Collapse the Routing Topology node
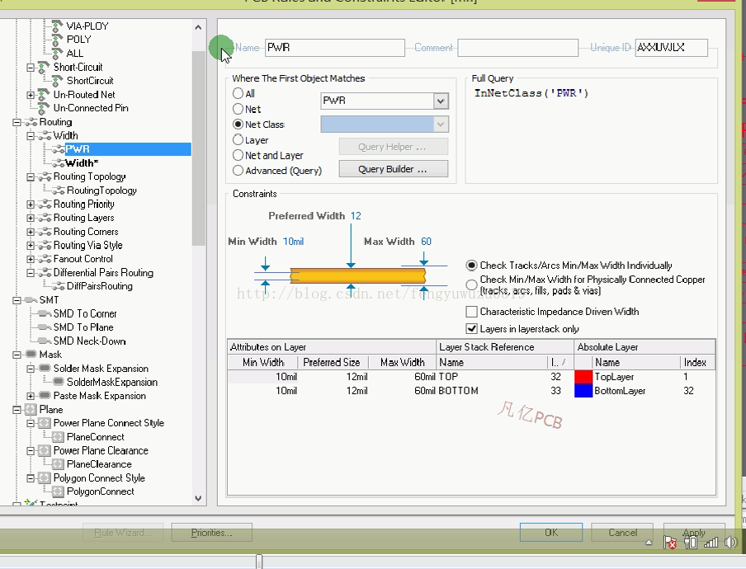This screenshot has width=746, height=569. (31, 177)
